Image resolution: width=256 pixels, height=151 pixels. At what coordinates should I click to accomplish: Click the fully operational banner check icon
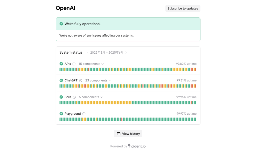[61, 24]
